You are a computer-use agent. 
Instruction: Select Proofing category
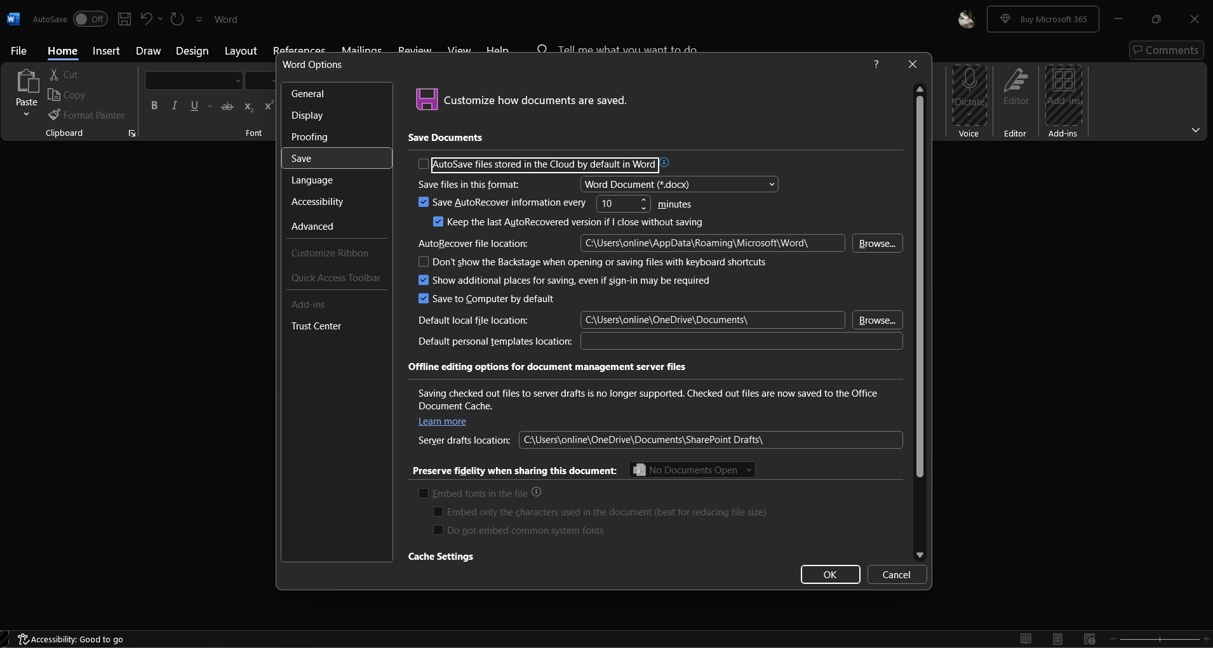click(x=337, y=137)
